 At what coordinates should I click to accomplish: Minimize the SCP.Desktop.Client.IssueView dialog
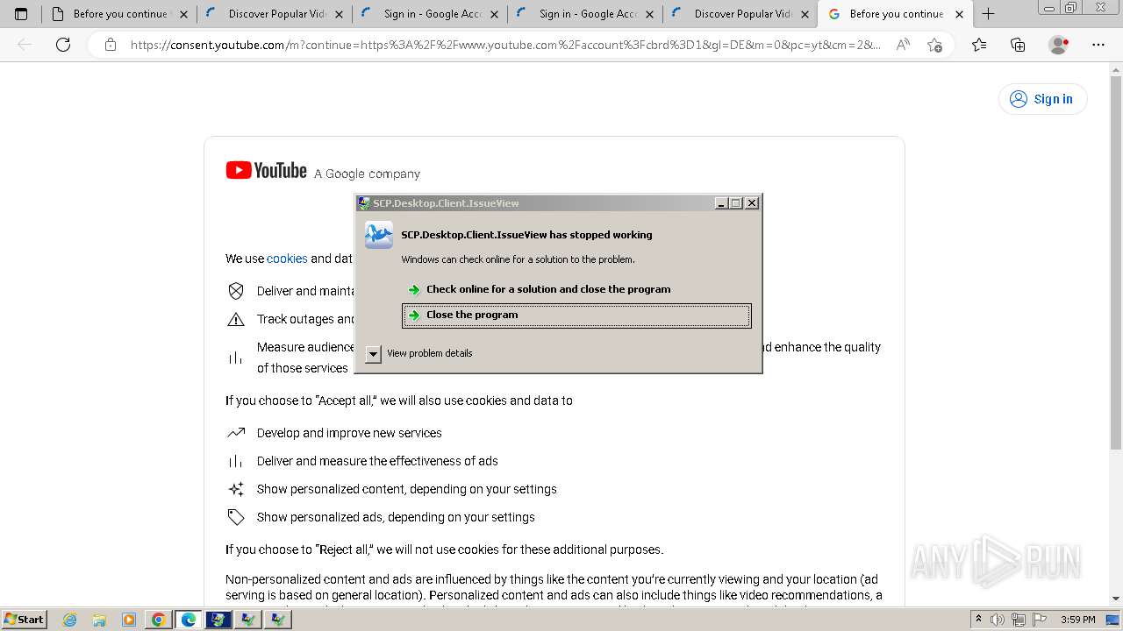pyautogui.click(x=721, y=203)
